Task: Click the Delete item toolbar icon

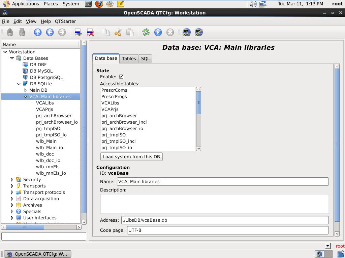Action: click(90, 32)
